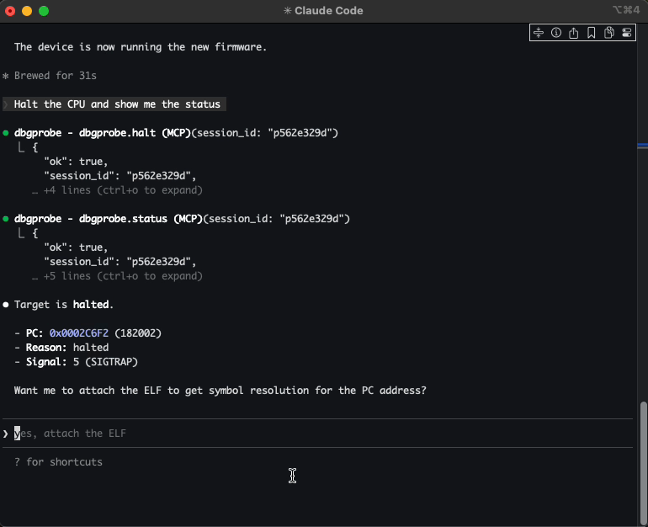Click the white bullet before 'Target is halted'

click(6, 305)
